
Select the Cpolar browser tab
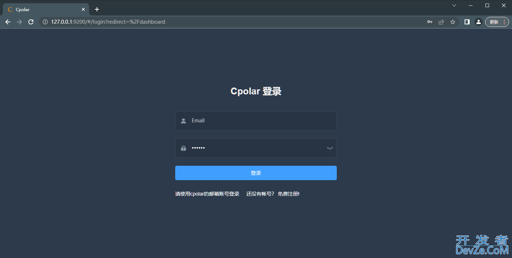click(x=46, y=9)
